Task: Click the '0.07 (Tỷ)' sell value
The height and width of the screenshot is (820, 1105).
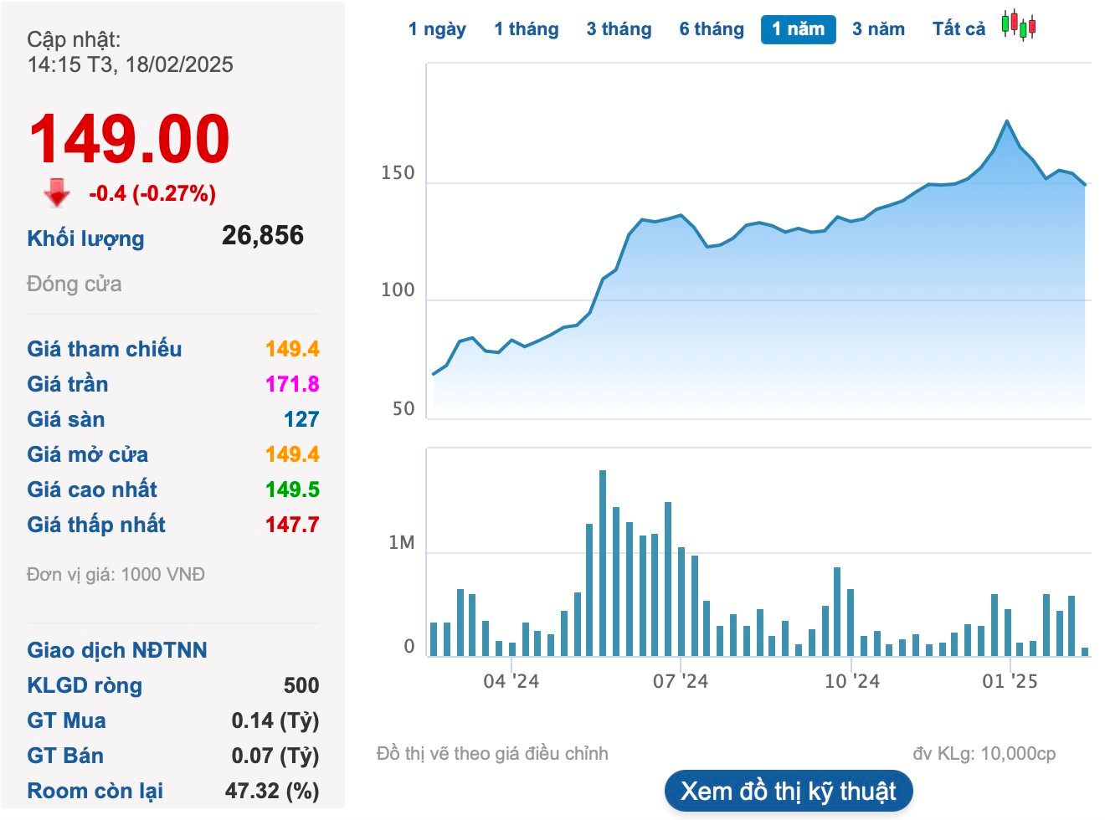Action: 275,756
